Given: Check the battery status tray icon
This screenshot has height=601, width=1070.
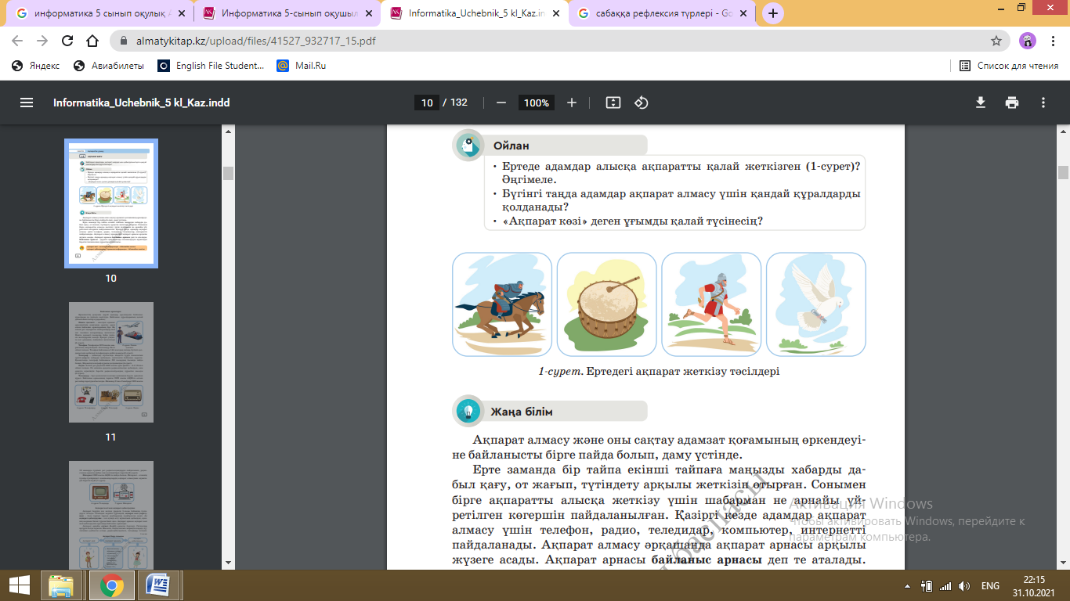Looking at the screenshot, I should click(927, 585).
